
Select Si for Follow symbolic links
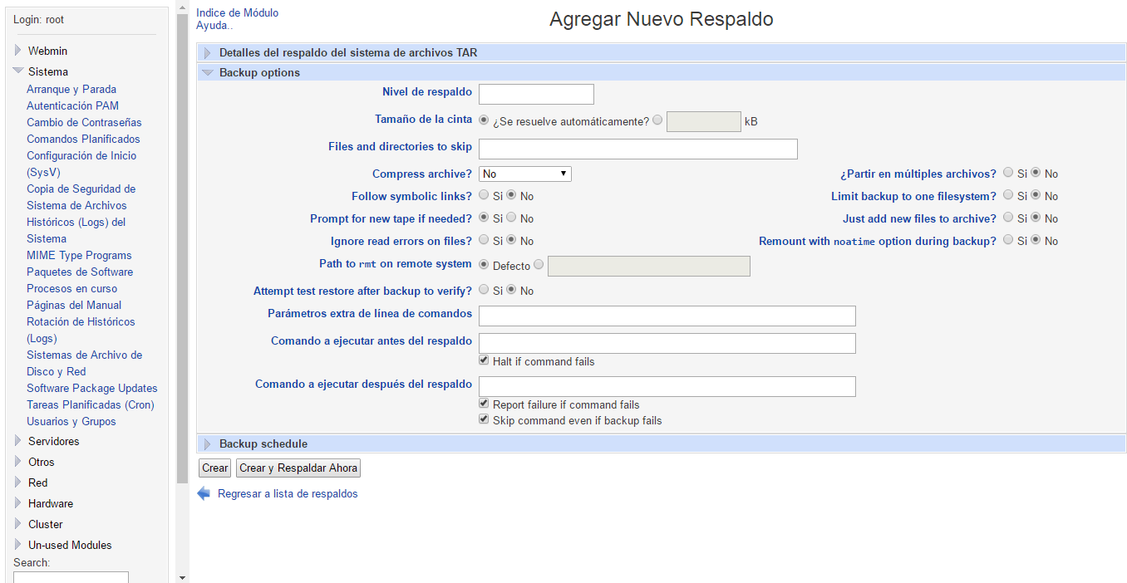[x=485, y=196]
